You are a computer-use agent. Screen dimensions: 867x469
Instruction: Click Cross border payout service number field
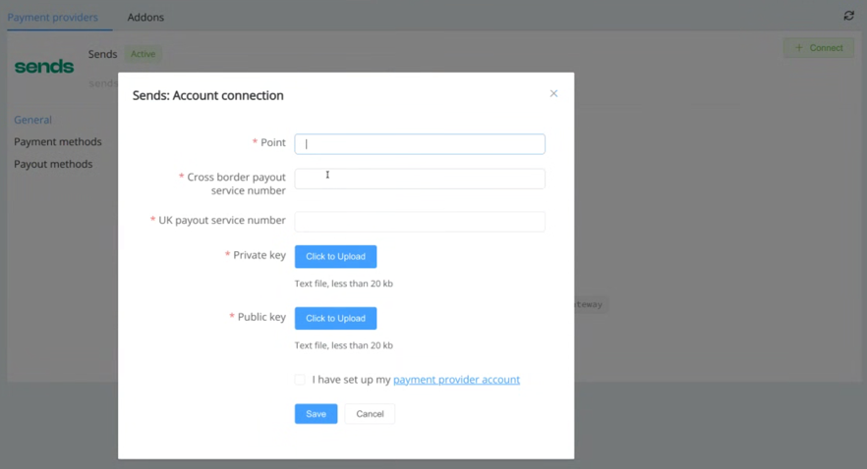pos(420,179)
